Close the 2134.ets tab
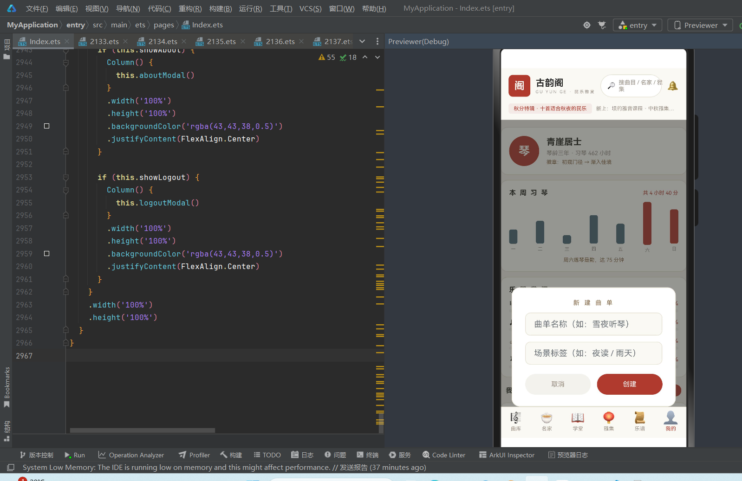Viewport: 742px width, 481px height. tap(184, 41)
